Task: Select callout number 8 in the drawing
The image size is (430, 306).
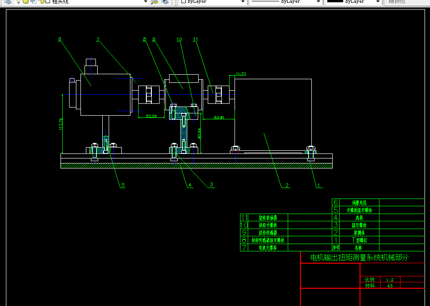Action: point(145,39)
